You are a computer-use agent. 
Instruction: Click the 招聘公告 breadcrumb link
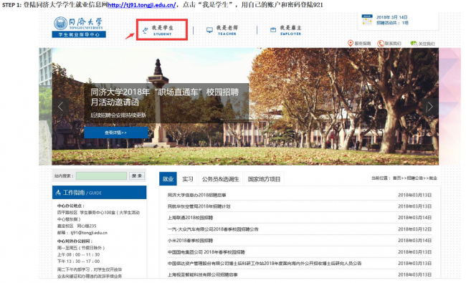[414, 178]
